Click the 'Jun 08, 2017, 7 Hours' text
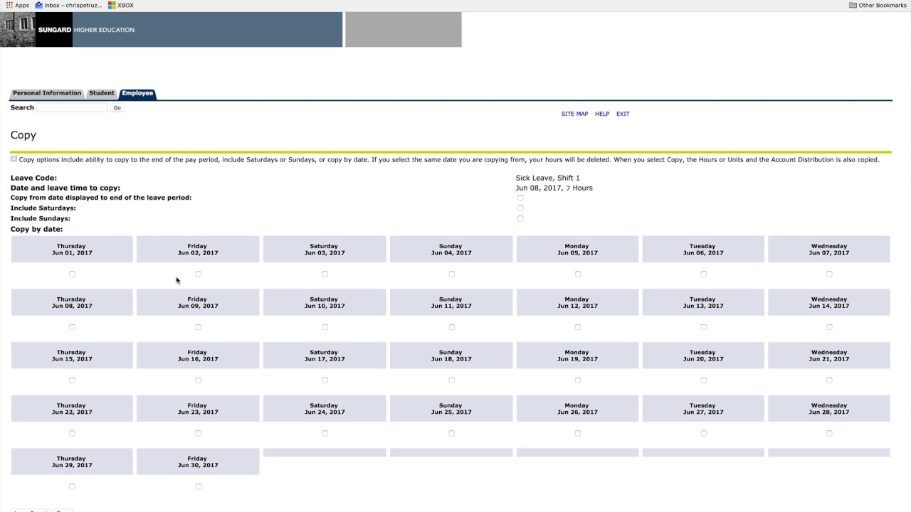 pyautogui.click(x=554, y=188)
